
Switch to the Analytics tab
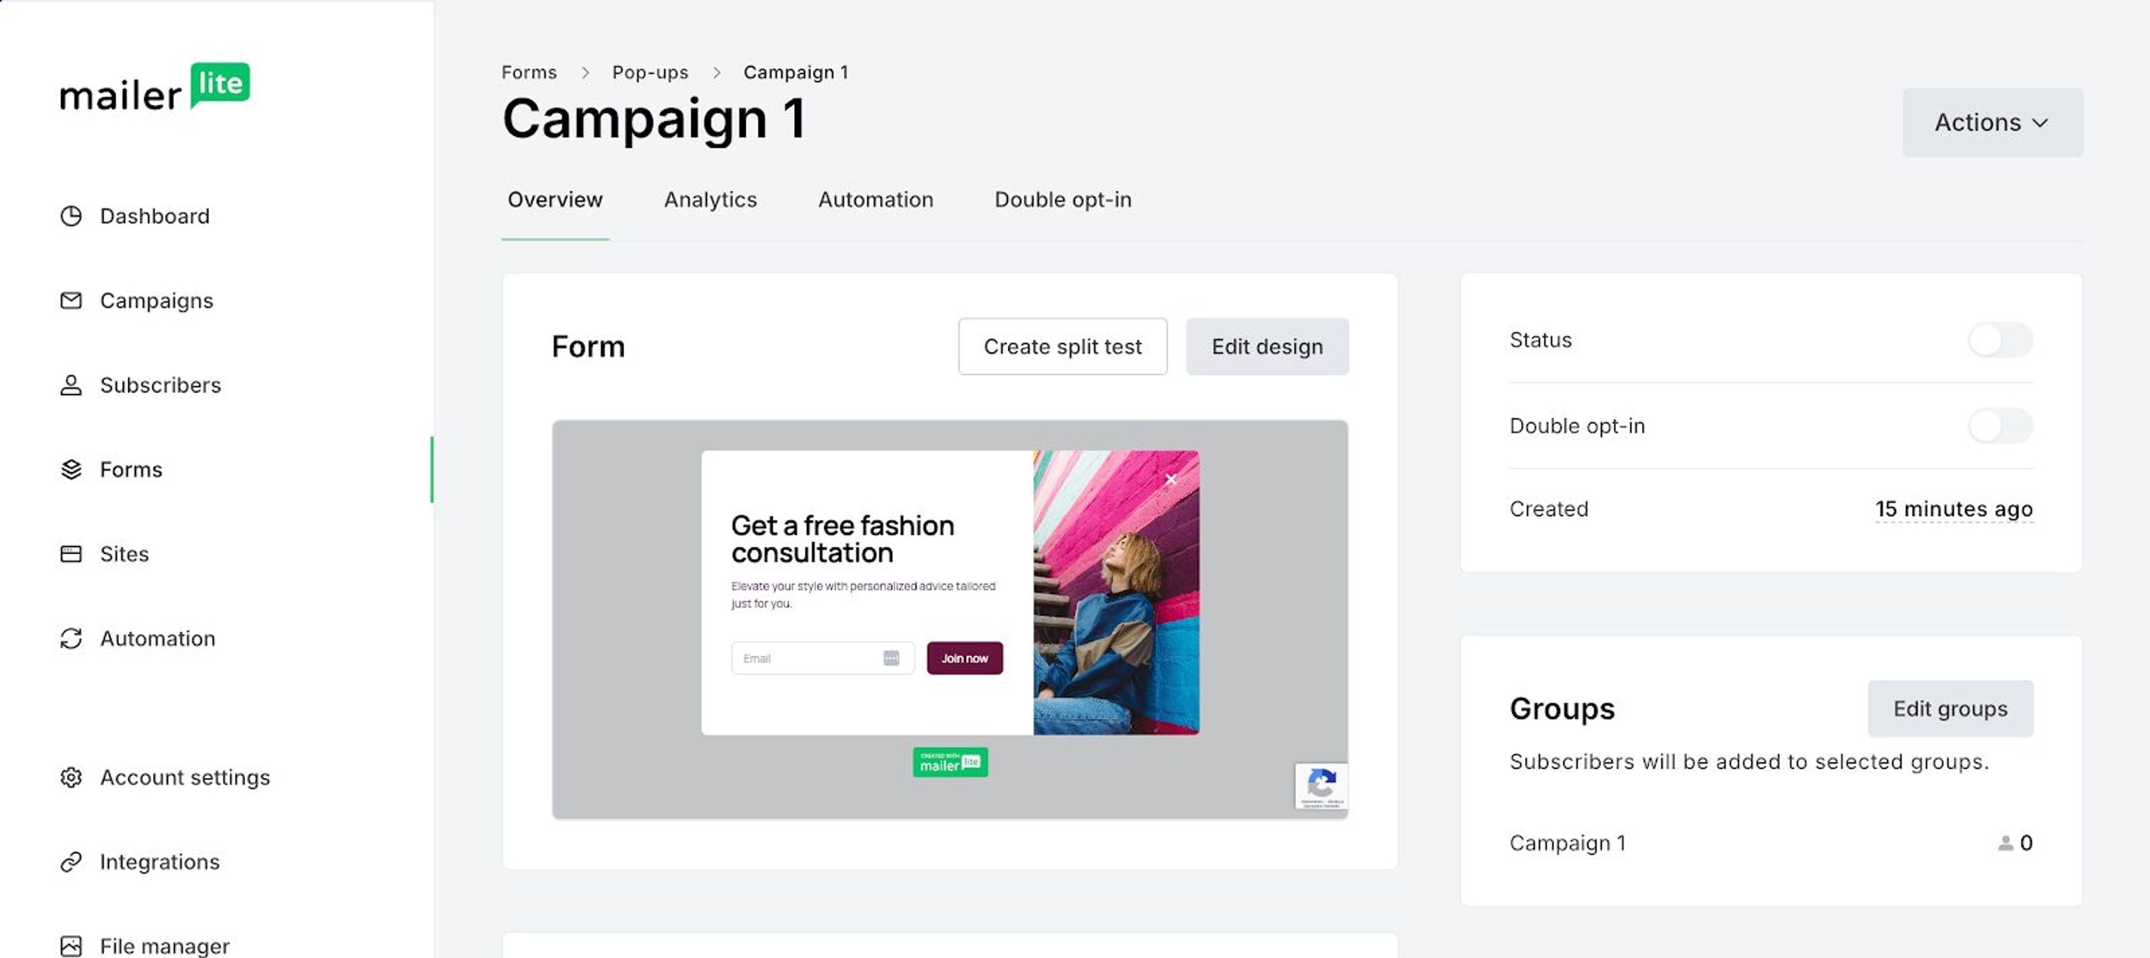click(x=711, y=199)
